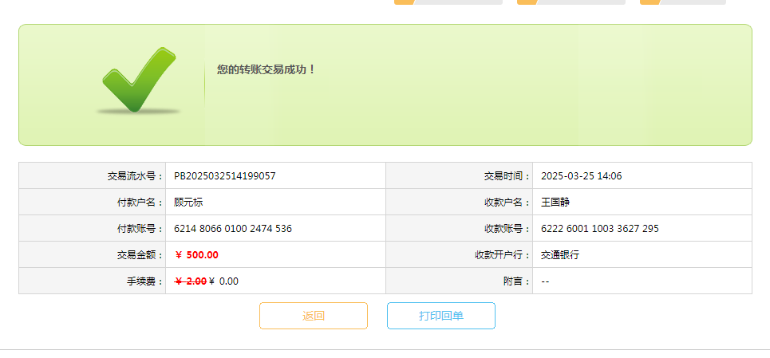The image size is (770, 358).
Task: Click the first orange step tab at top
Action: (448, 2)
